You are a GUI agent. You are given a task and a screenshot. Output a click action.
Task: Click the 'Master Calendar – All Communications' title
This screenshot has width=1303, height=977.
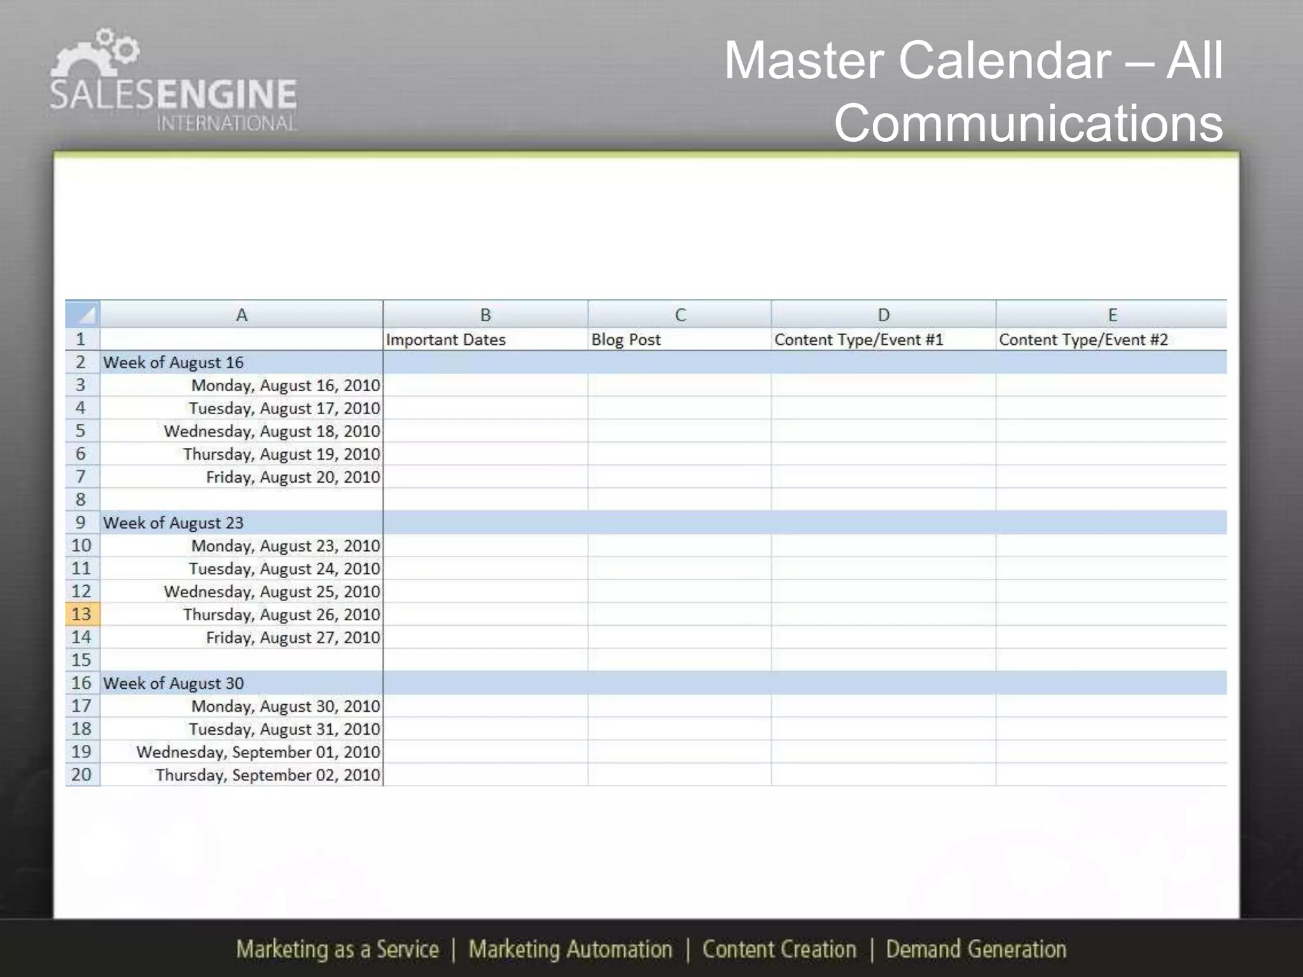click(973, 91)
